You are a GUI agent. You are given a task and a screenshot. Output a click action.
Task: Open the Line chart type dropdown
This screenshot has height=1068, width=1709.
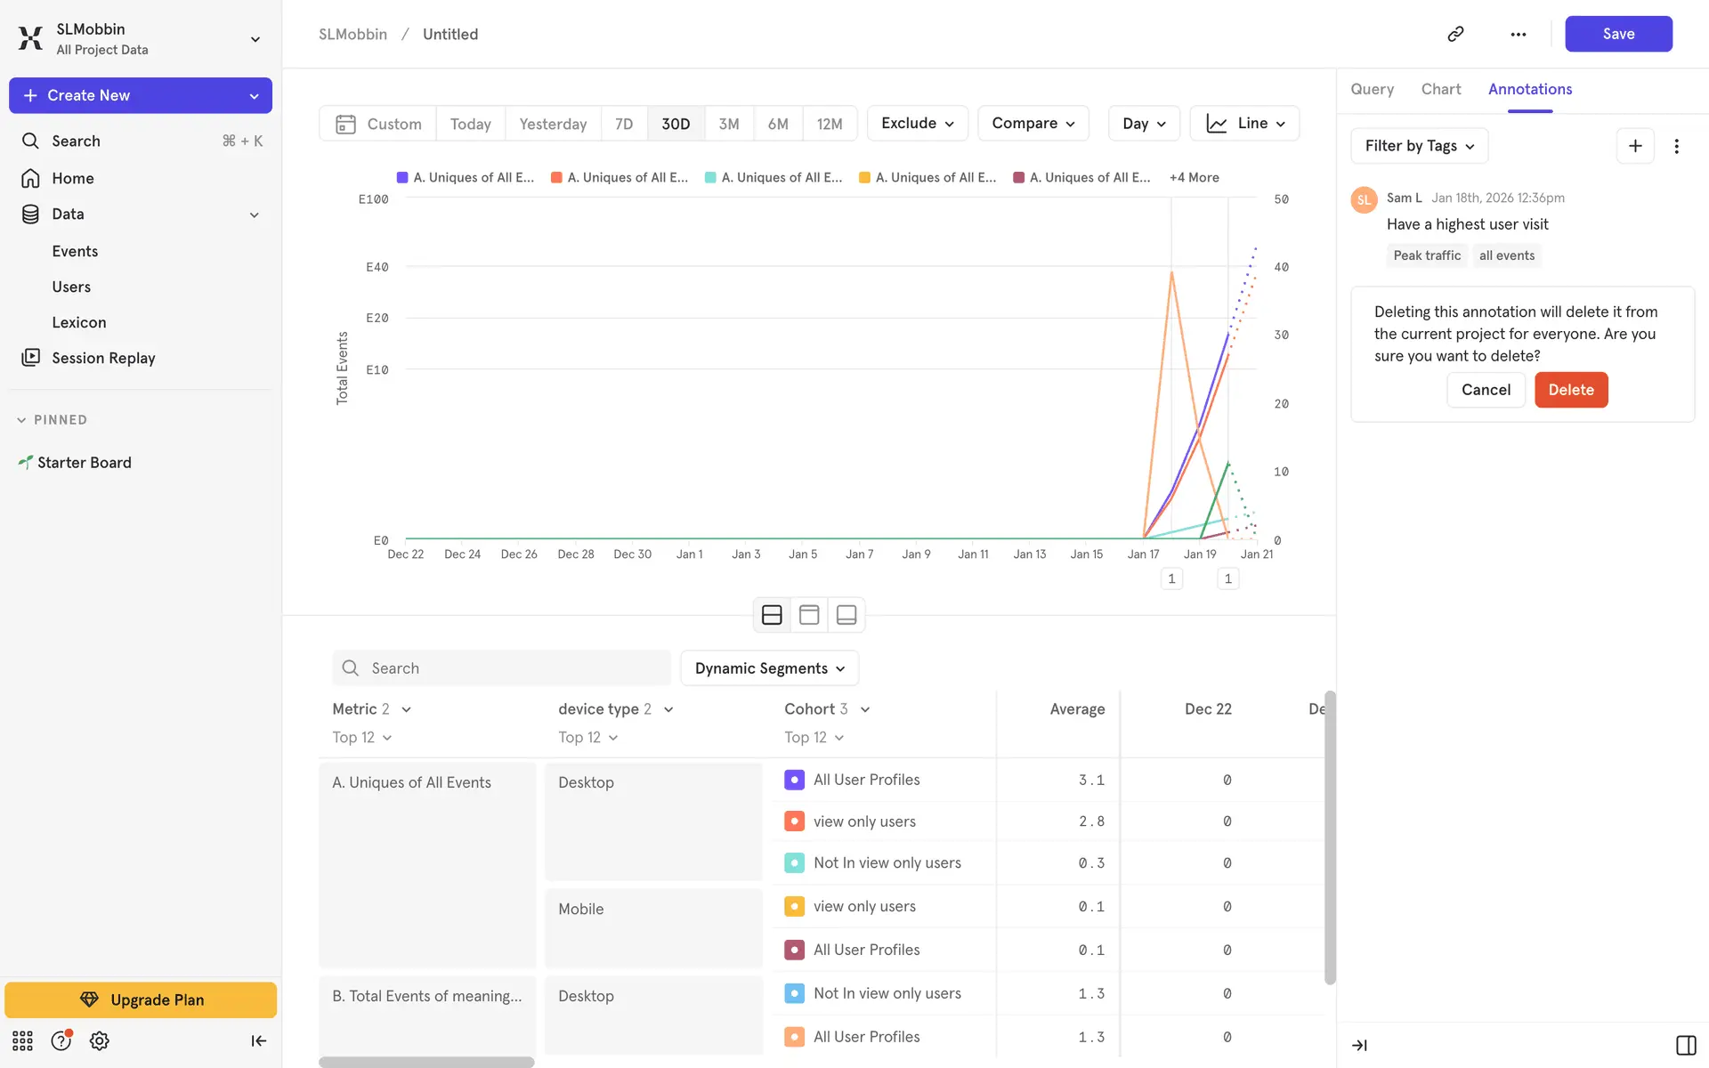(1244, 124)
